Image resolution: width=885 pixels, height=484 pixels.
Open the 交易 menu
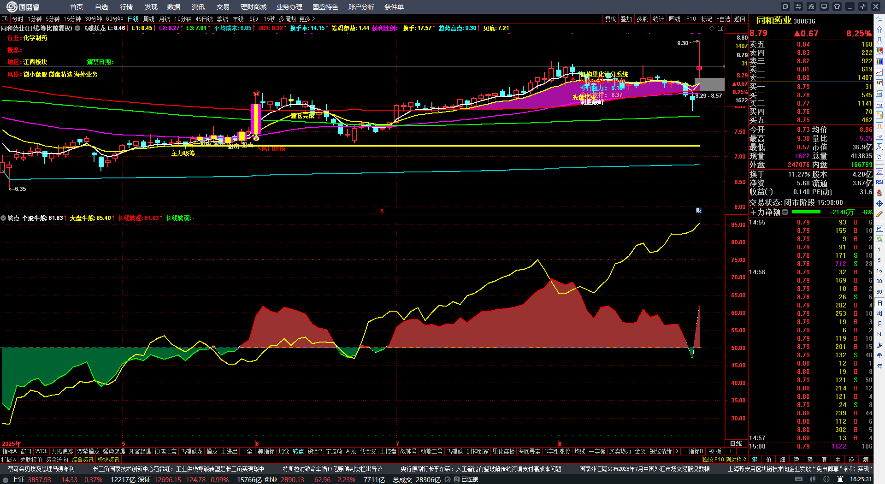point(223,7)
